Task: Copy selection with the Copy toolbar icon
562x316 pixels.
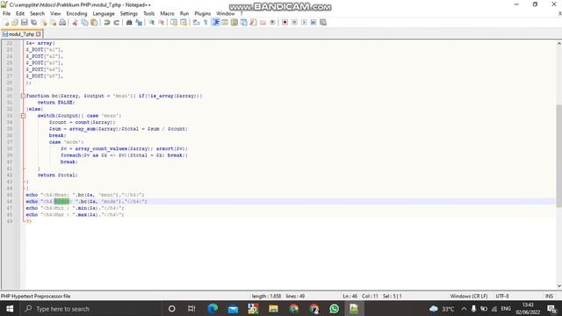Action: pos(84,23)
